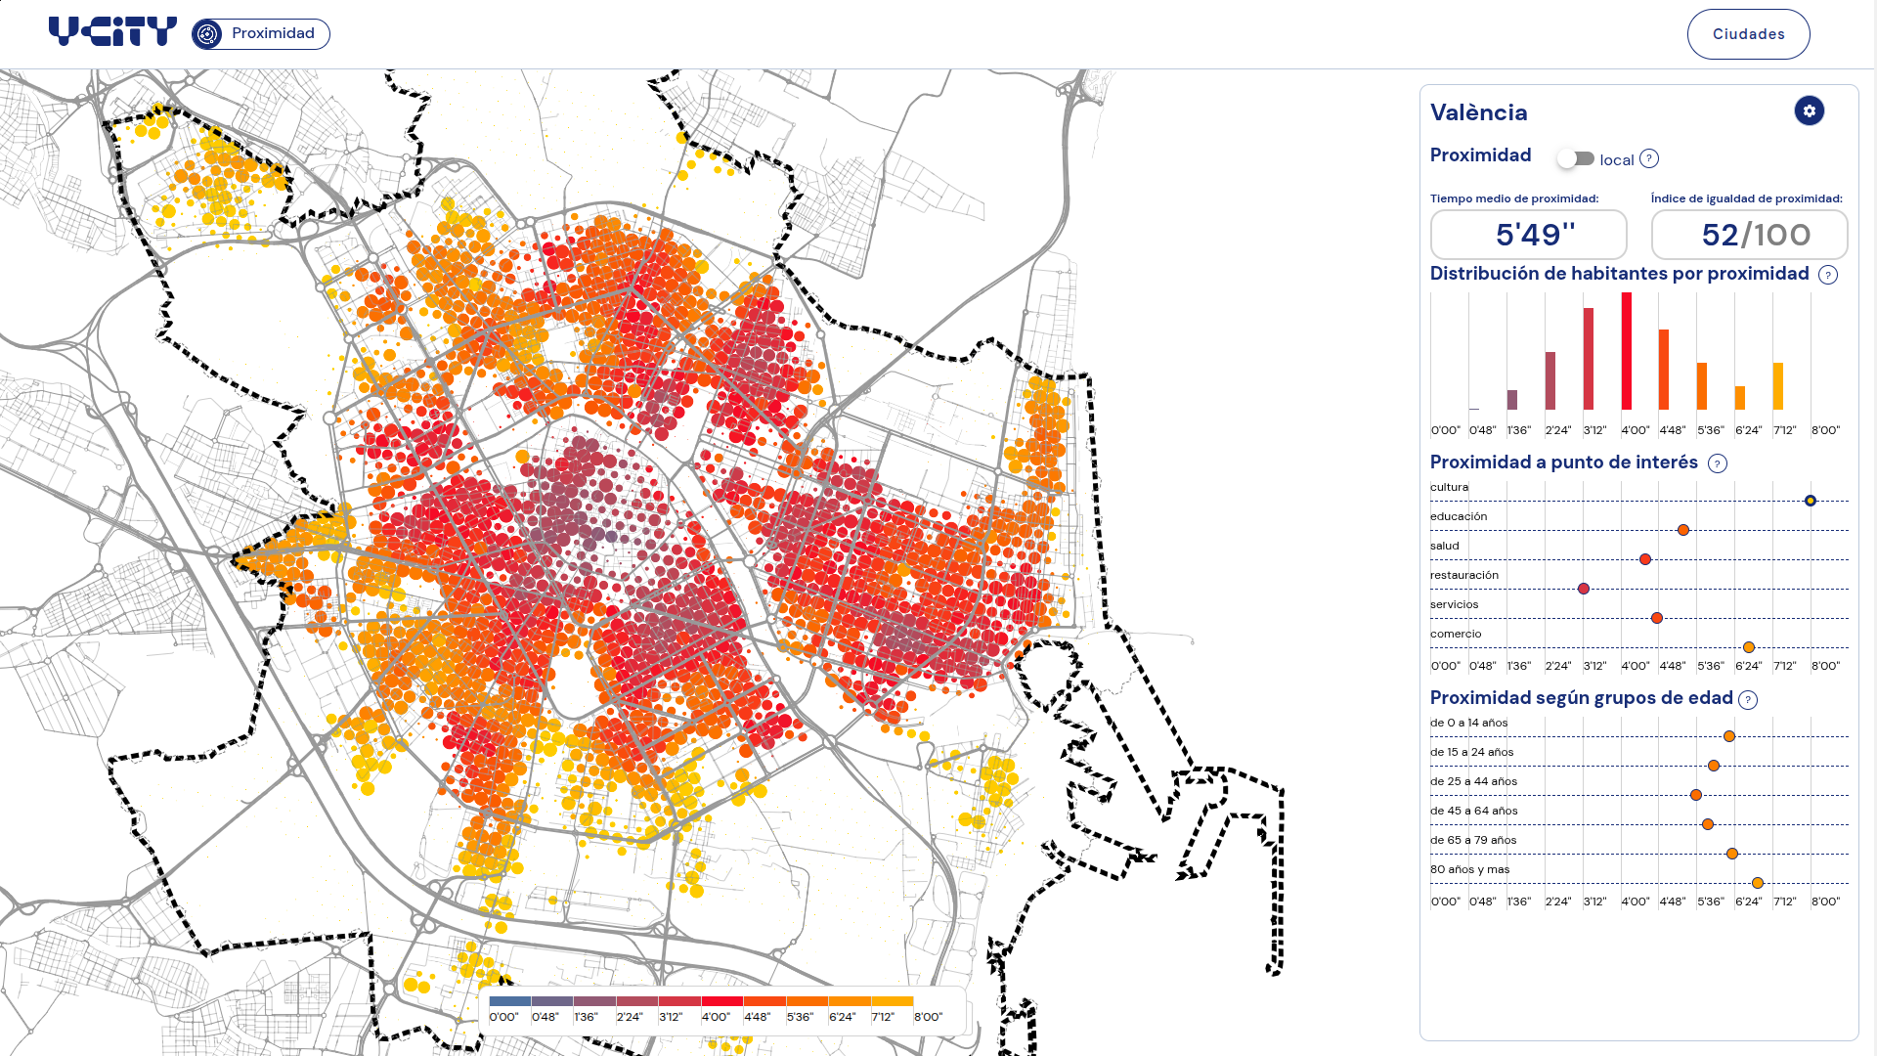The height and width of the screenshot is (1056, 1877).
Task: Click the 'de 15 a 24 años' label
Action: pyautogui.click(x=1472, y=752)
